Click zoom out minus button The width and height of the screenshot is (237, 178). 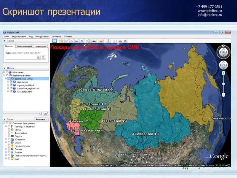pos(223,95)
